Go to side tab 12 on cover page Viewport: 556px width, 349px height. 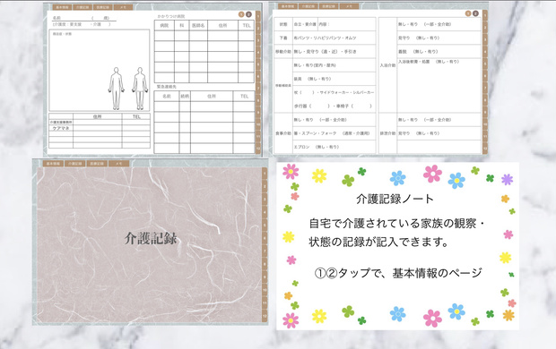coord(265,316)
